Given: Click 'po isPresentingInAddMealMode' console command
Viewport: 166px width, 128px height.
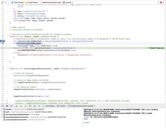Looking at the screenshot, I should (104, 117).
